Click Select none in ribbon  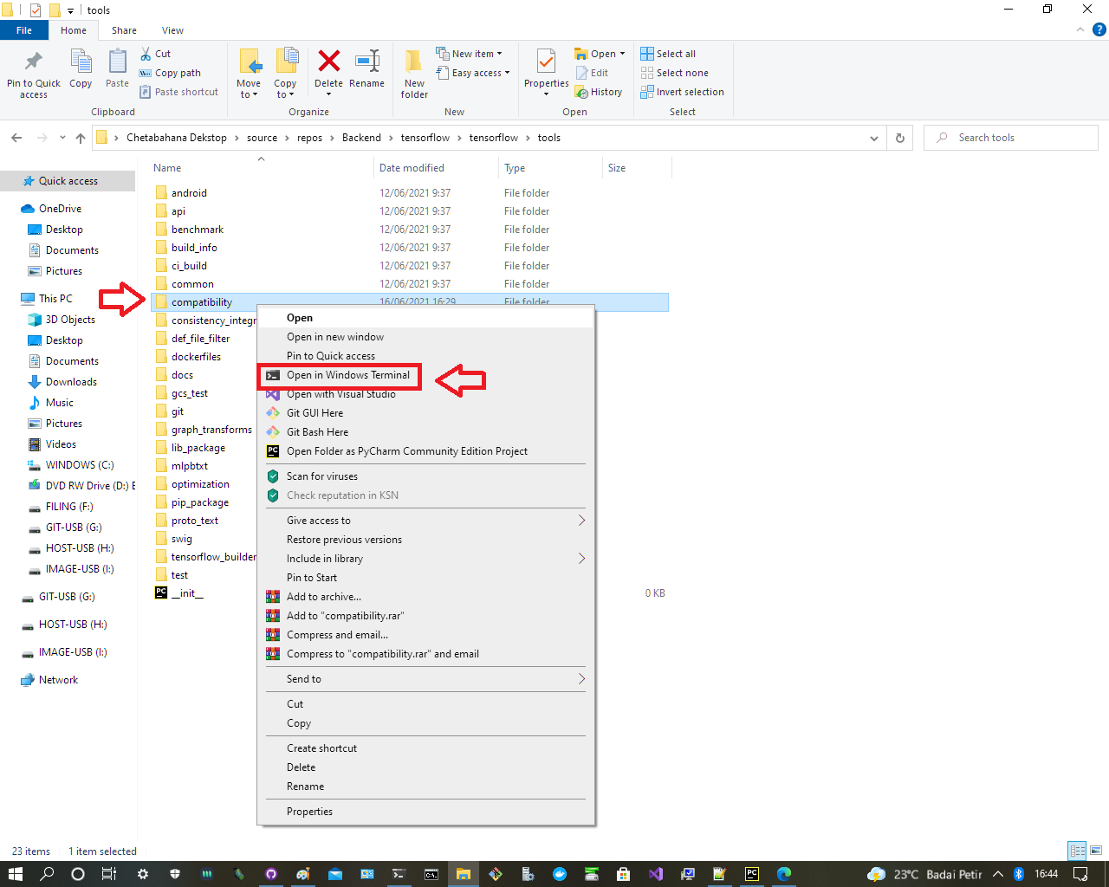pyautogui.click(x=674, y=73)
